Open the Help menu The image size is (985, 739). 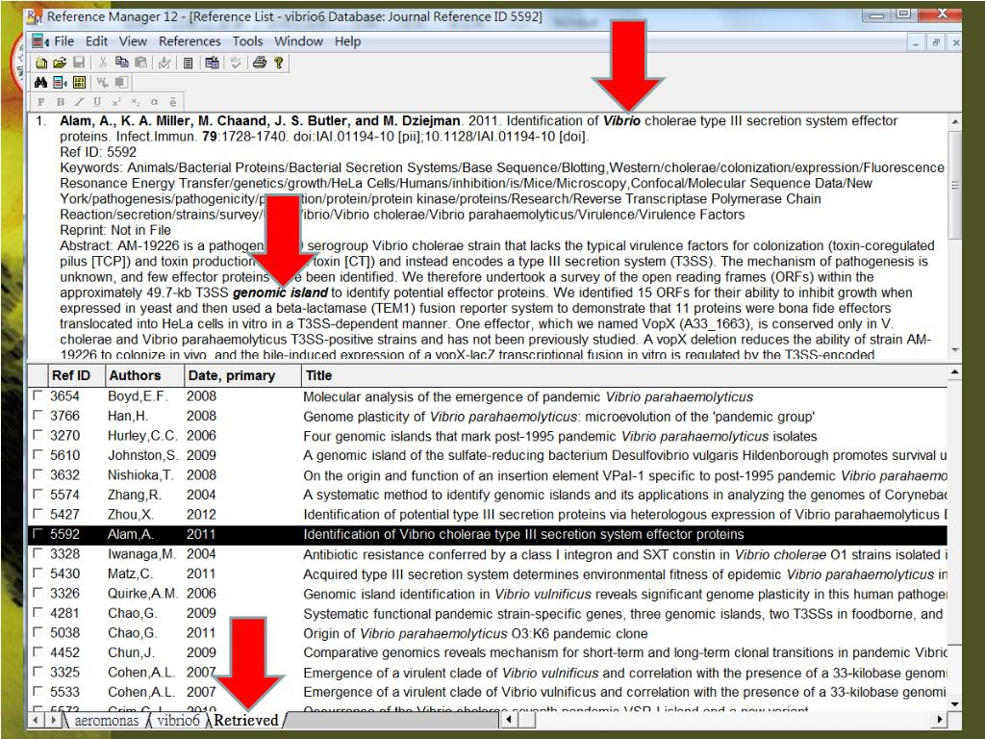(x=347, y=41)
